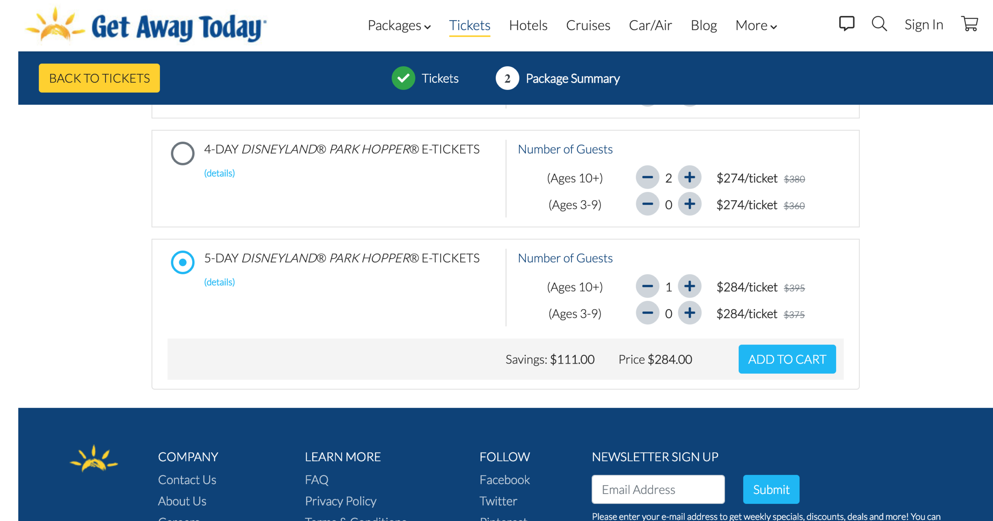Select the 4-Day Park Hopper radio button

183,153
